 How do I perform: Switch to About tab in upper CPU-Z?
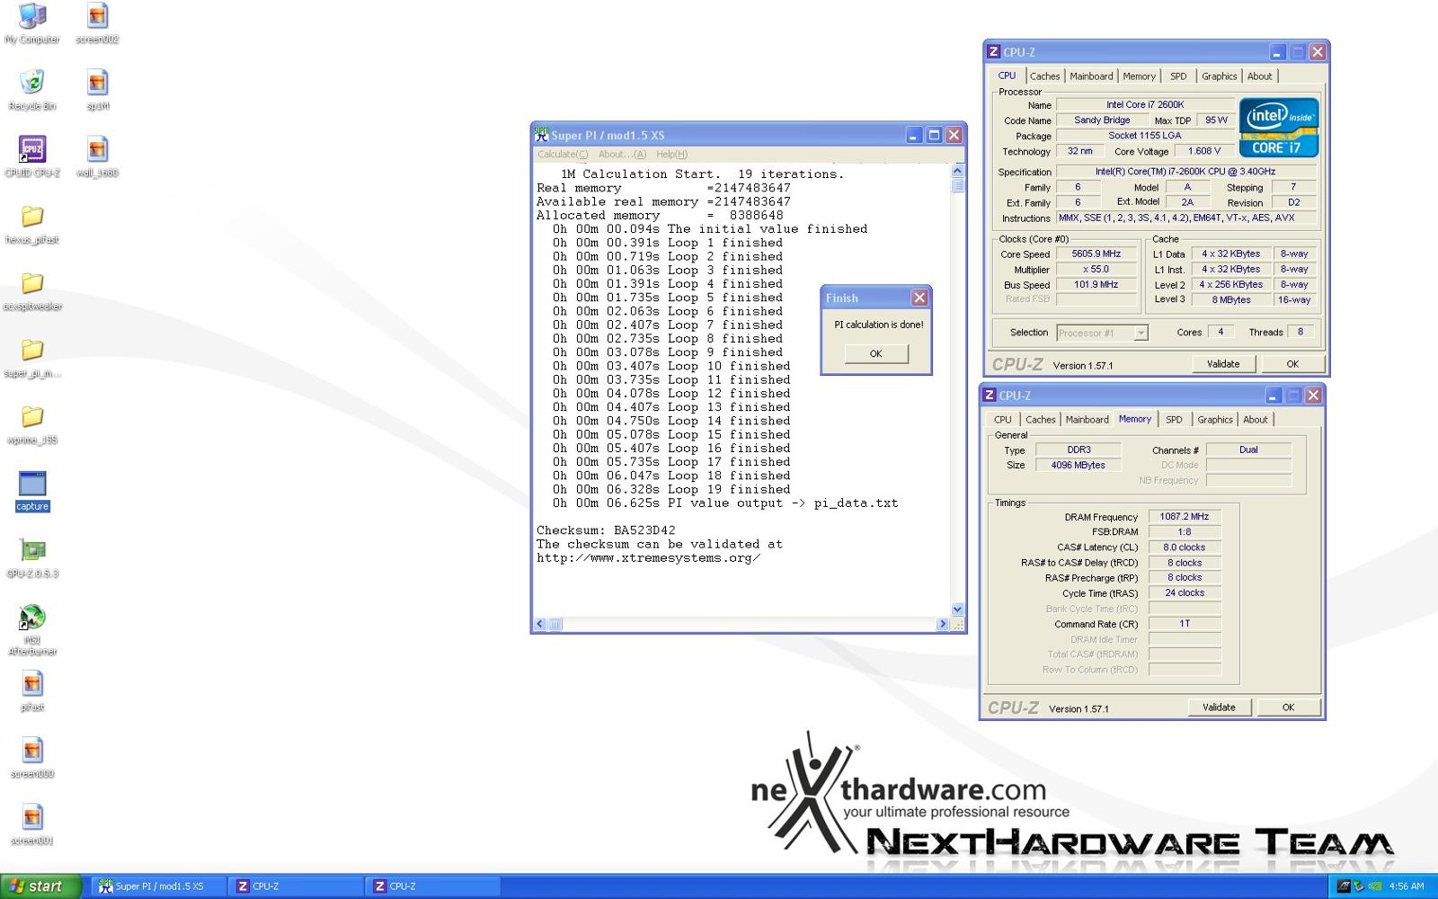[x=1259, y=76]
